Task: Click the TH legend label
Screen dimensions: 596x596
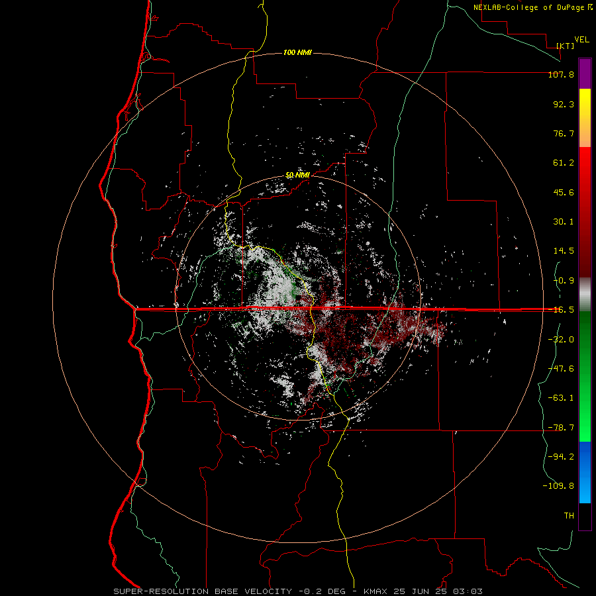Action: 569,515
